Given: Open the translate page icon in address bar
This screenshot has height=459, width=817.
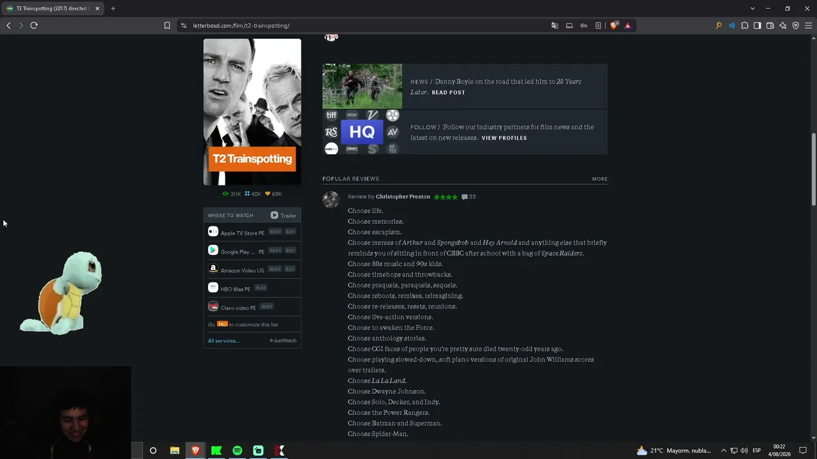Looking at the screenshot, I should click(x=555, y=25).
